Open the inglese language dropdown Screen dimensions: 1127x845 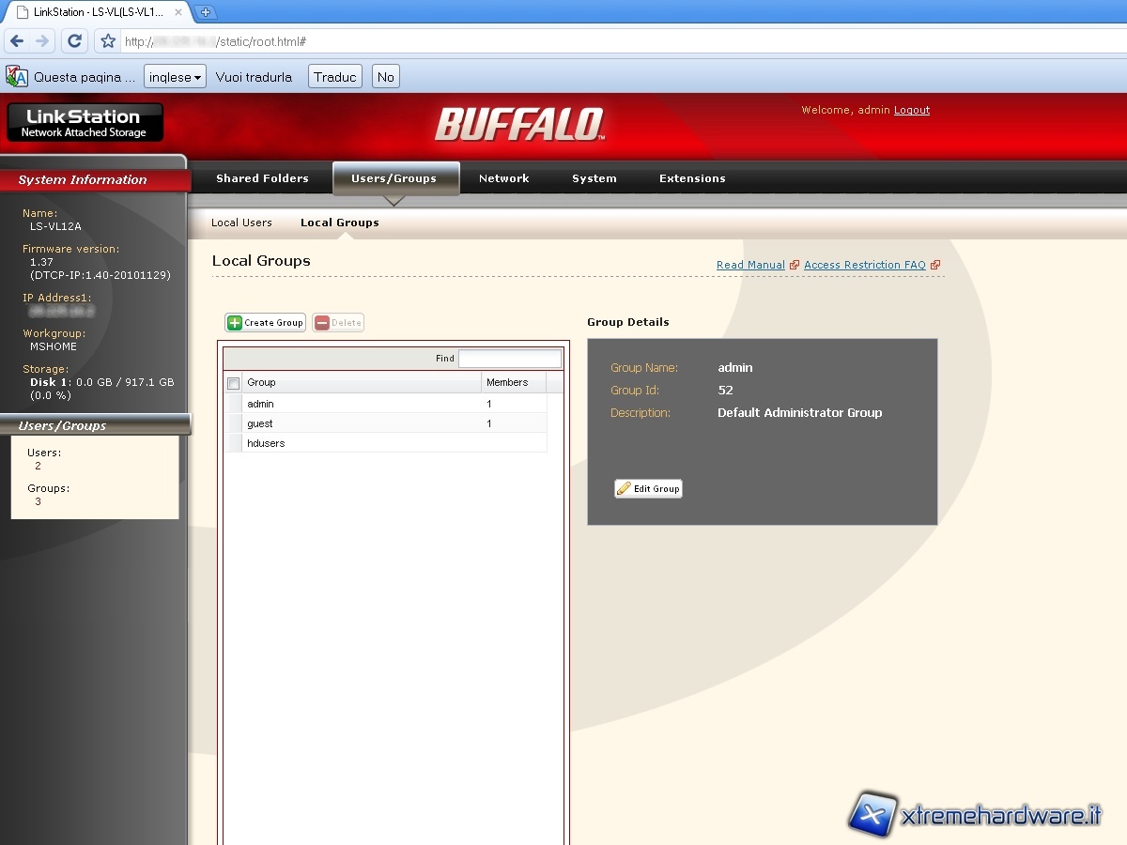coord(175,77)
